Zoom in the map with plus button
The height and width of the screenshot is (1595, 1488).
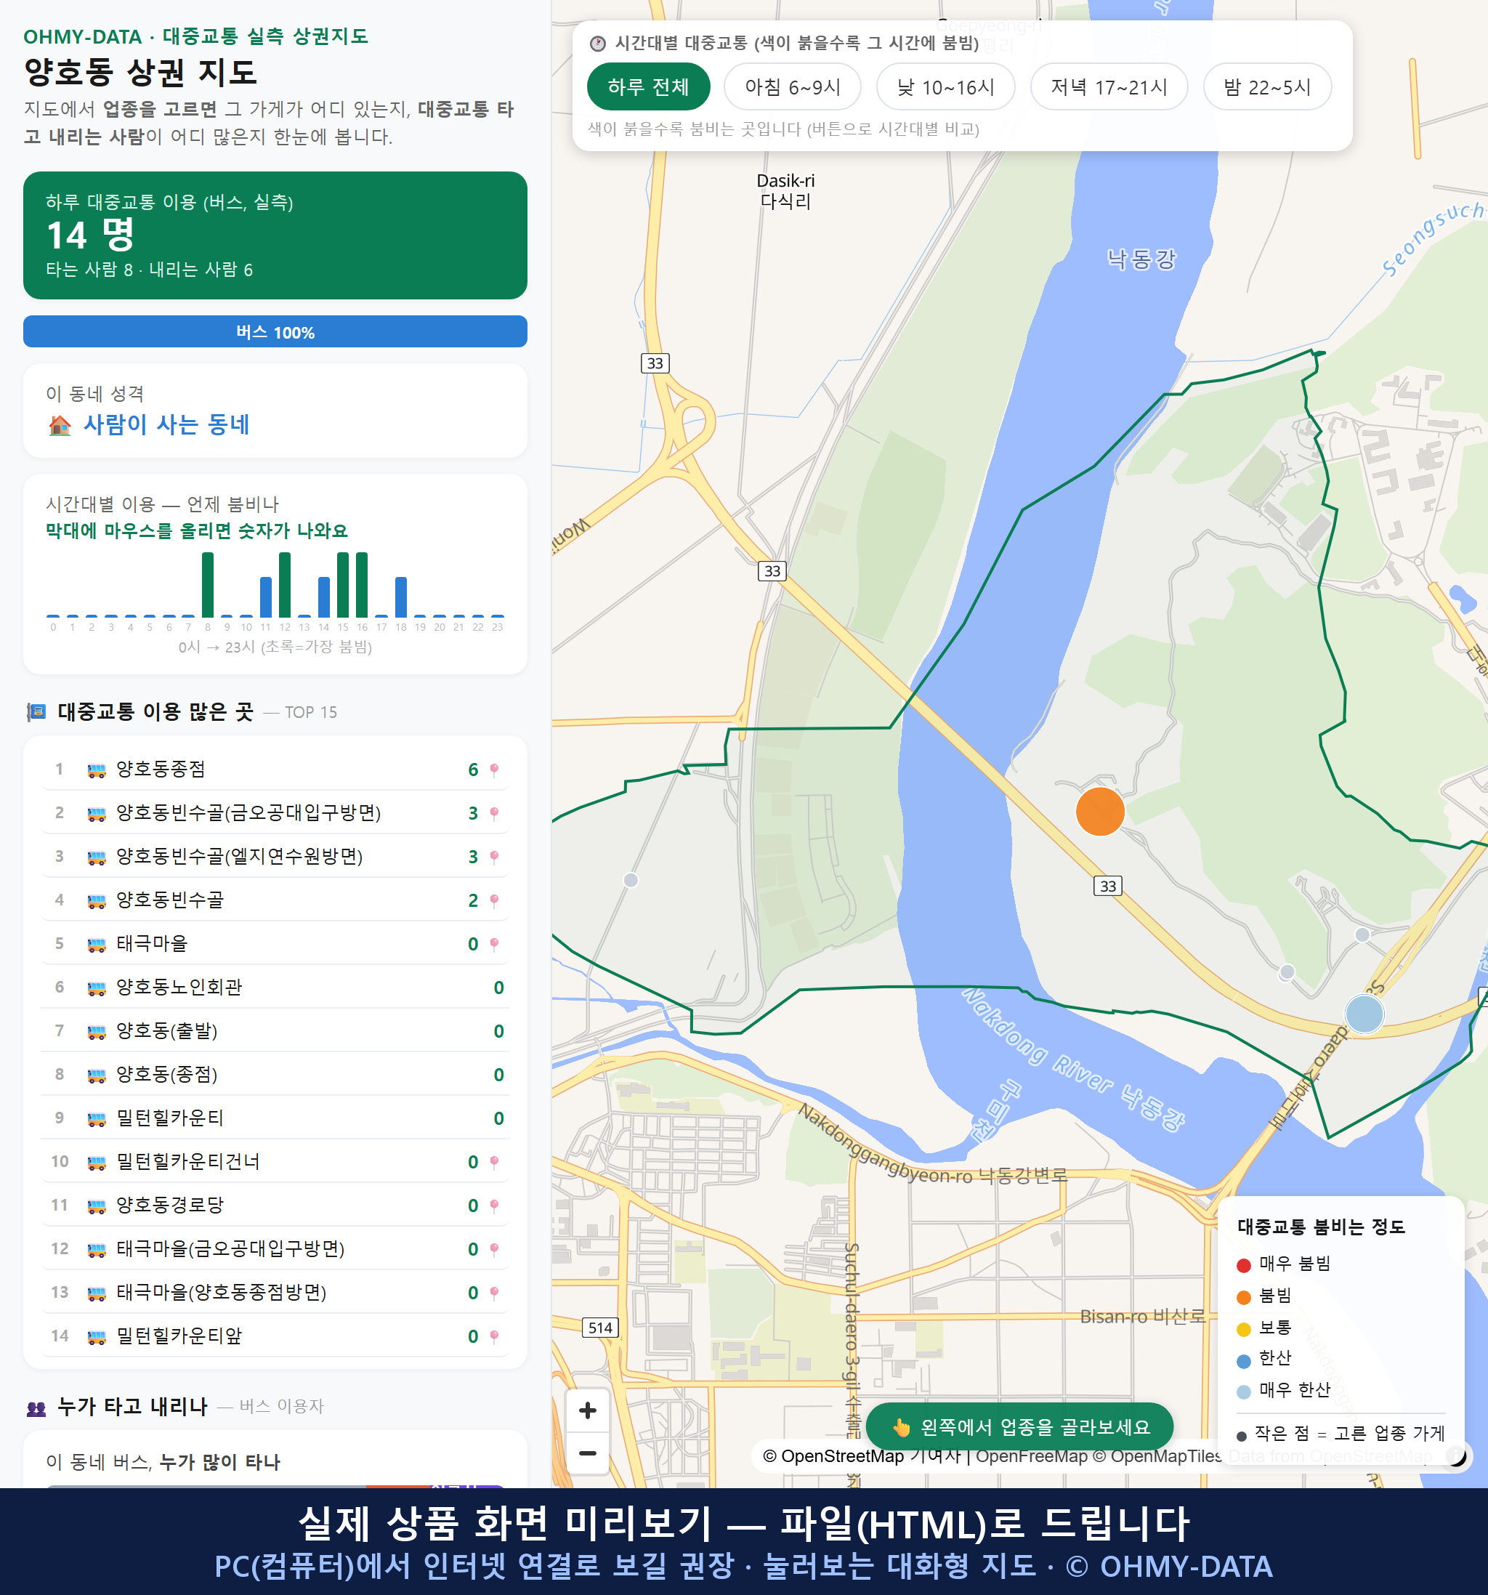coord(587,1410)
